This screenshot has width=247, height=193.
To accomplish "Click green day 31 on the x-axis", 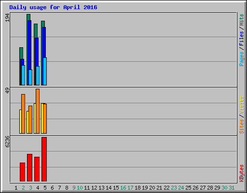I will [x=232, y=188].
